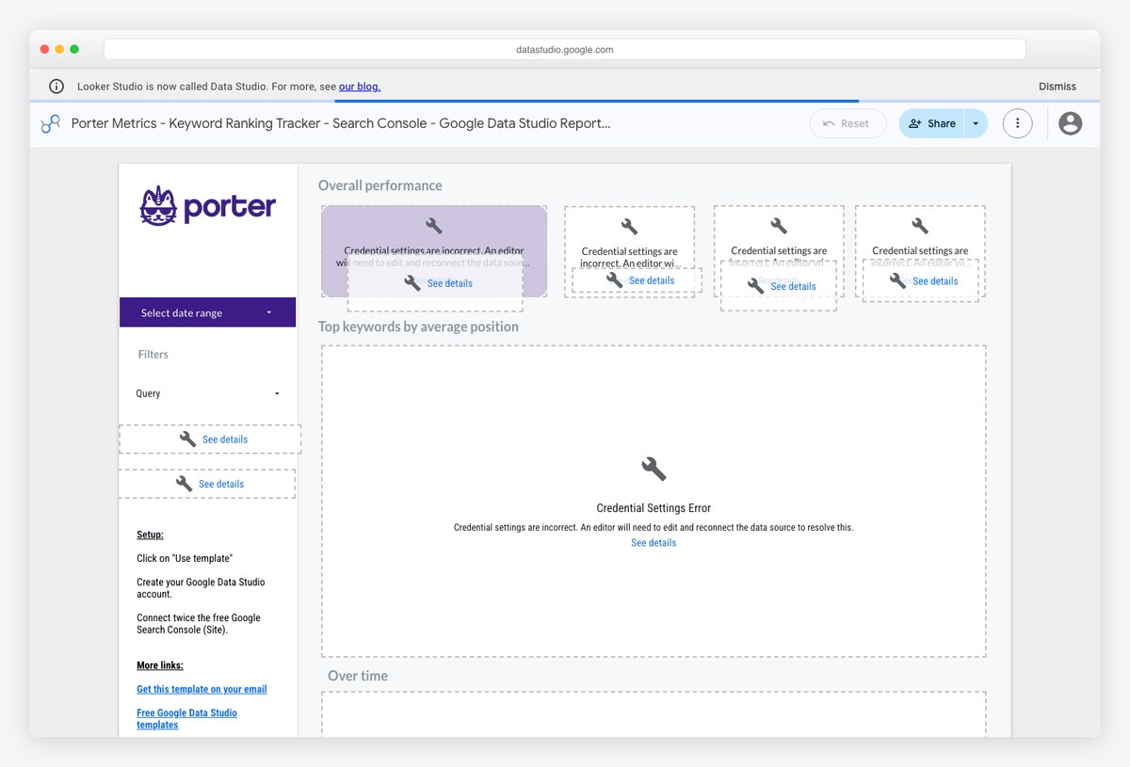Open the Query filter dropdown
The image size is (1130, 767).
208,393
